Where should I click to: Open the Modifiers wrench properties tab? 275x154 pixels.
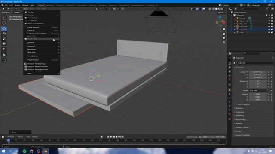coord(229,94)
